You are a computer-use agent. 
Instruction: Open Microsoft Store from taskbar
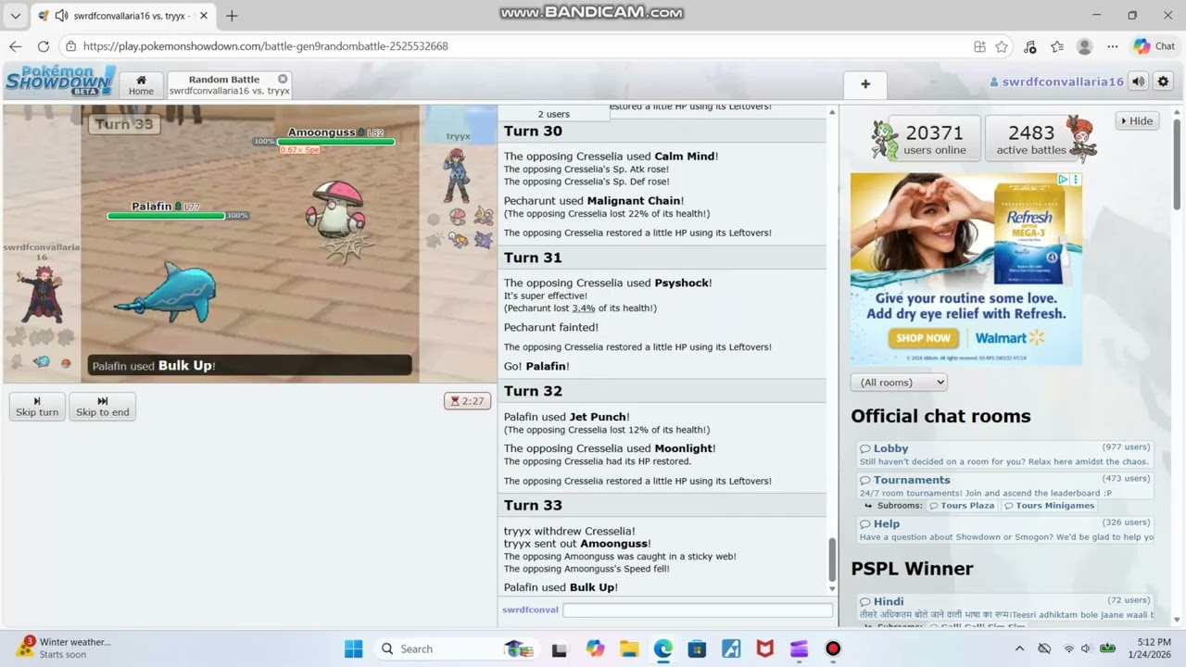click(x=697, y=648)
